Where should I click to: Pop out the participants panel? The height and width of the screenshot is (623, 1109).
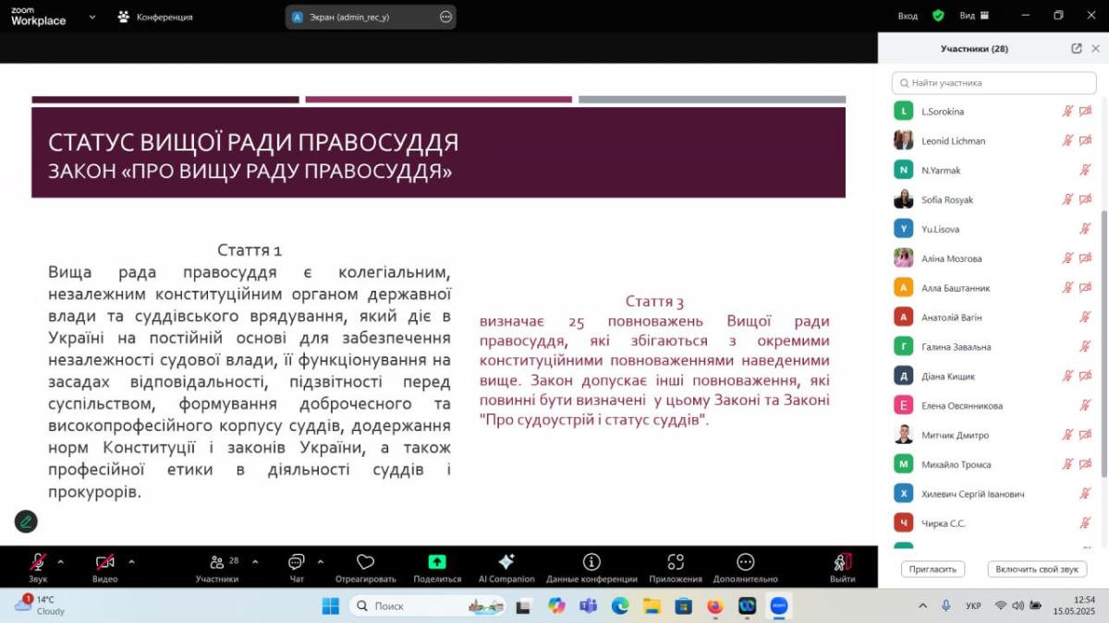click(x=1077, y=49)
